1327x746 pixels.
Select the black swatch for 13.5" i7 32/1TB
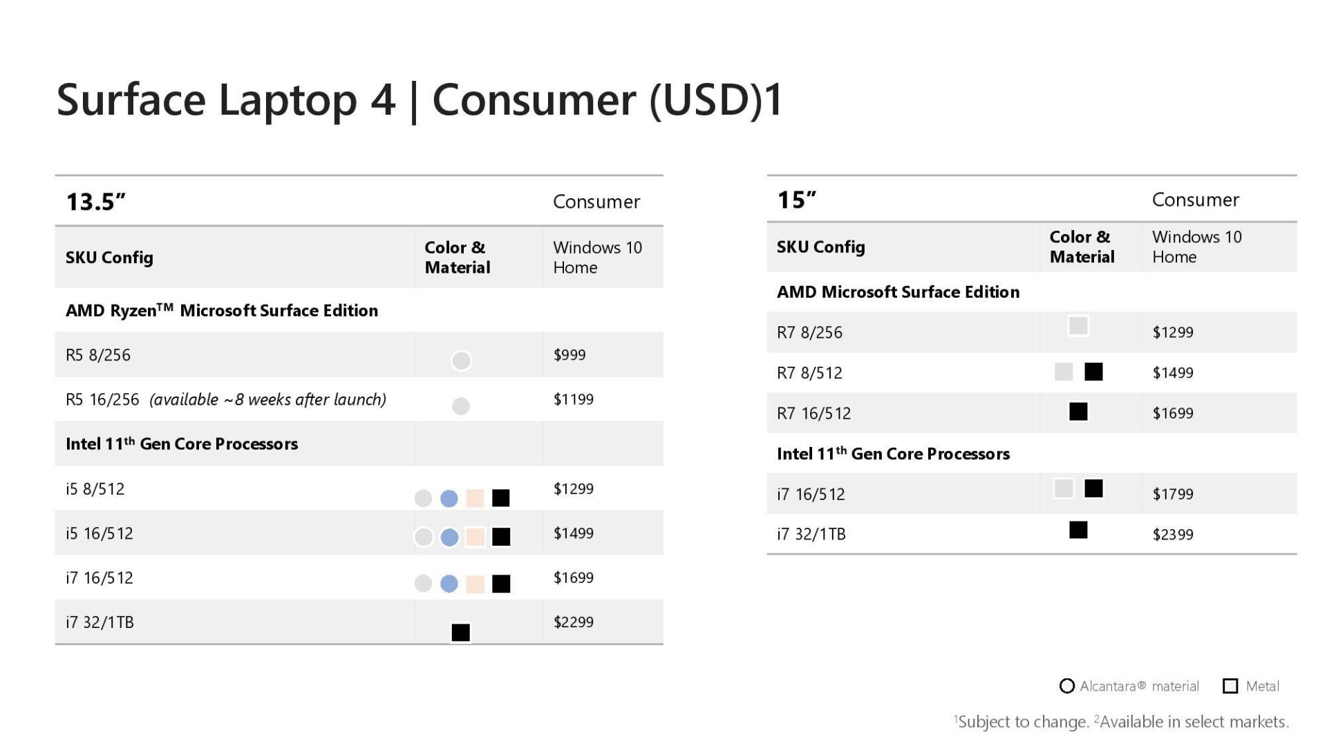coord(460,632)
